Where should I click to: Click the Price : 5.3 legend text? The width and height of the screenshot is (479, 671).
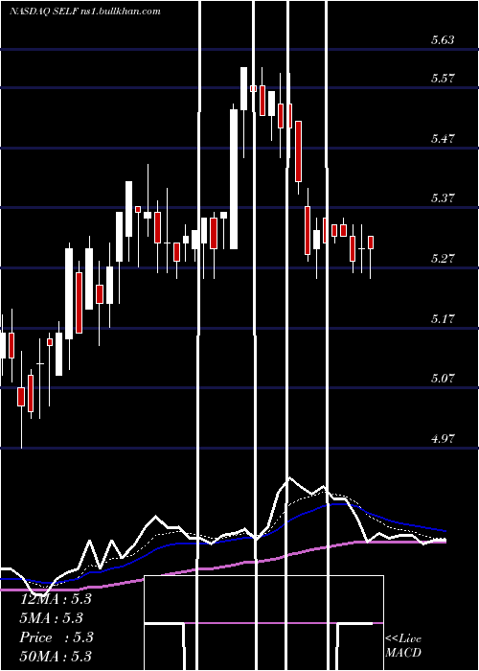pos(57,637)
